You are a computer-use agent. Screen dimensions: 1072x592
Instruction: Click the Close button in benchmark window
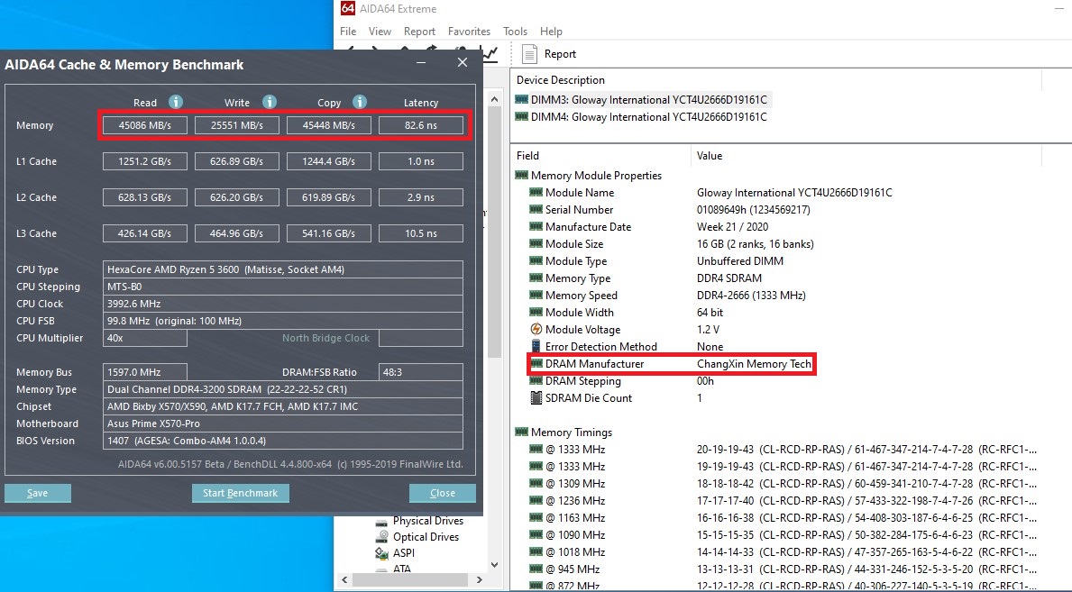point(443,493)
